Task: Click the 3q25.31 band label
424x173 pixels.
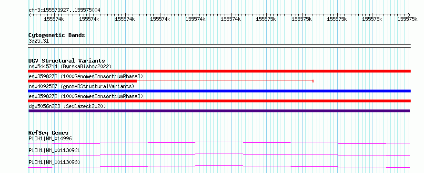Action: pyautogui.click(x=39, y=41)
